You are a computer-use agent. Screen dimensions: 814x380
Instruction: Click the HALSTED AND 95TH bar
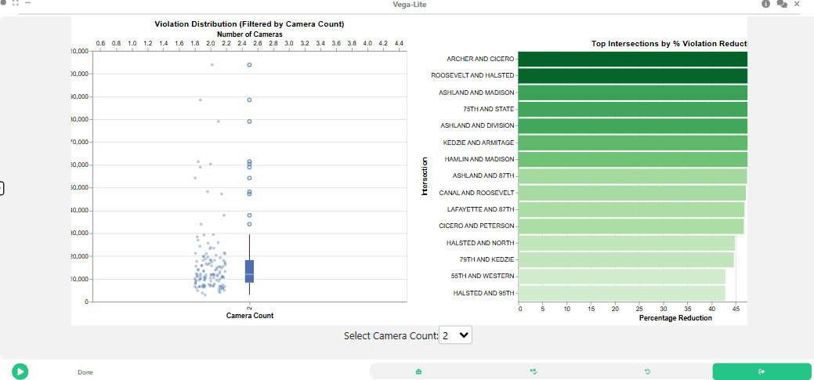click(x=621, y=292)
